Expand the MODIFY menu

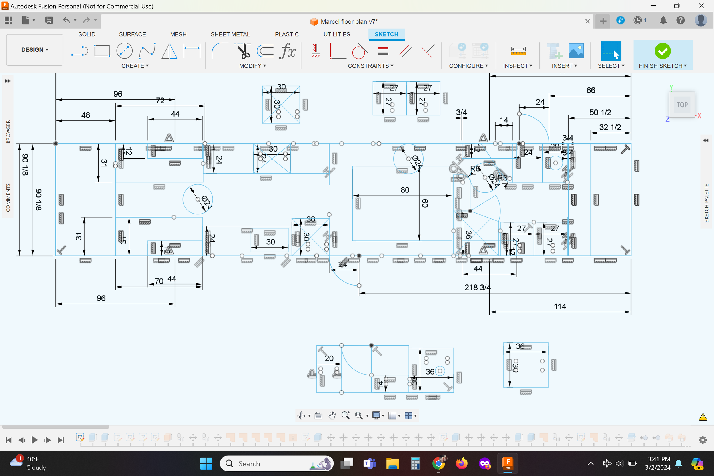252,66
